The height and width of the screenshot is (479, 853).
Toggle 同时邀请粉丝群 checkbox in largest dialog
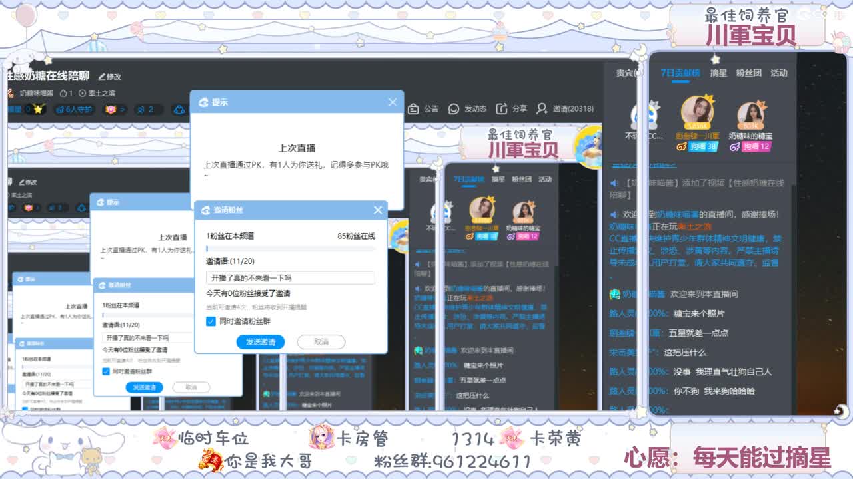point(211,321)
